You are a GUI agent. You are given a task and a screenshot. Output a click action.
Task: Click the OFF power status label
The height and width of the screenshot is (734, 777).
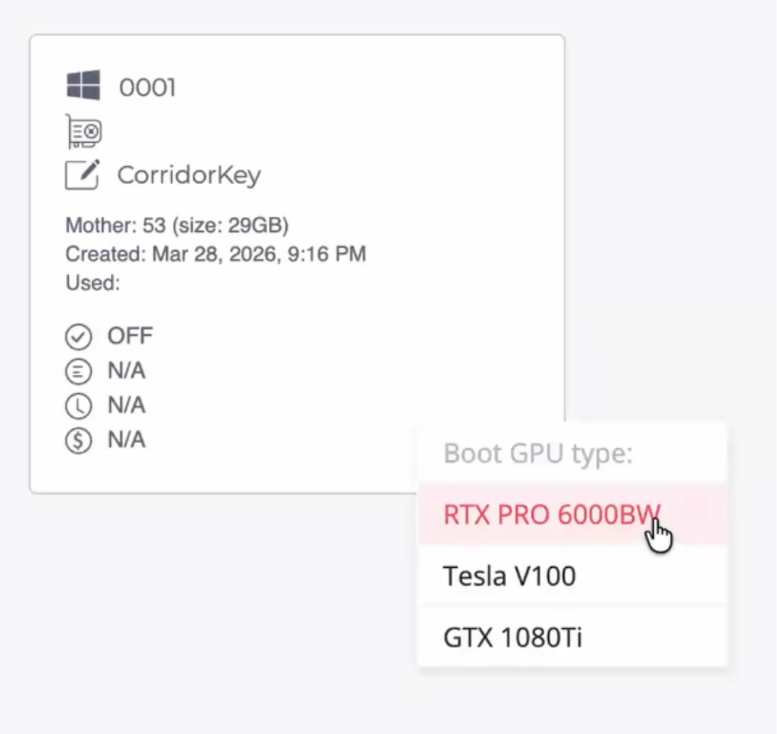[130, 336]
